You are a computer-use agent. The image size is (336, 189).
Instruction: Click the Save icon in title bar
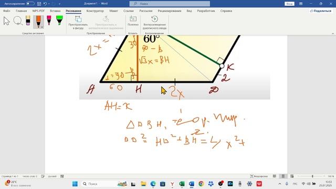39,4
